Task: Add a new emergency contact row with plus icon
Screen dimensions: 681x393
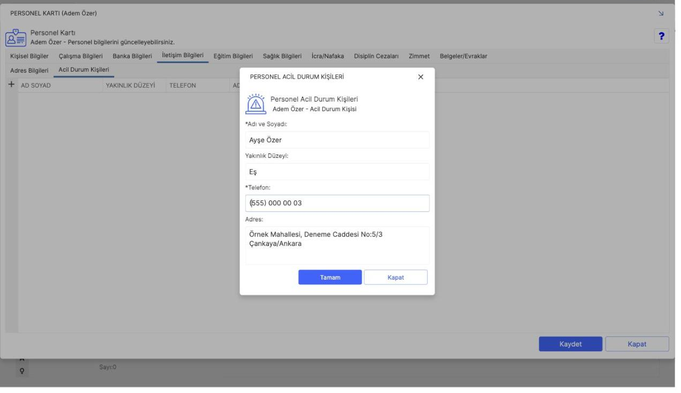Action: pos(11,85)
